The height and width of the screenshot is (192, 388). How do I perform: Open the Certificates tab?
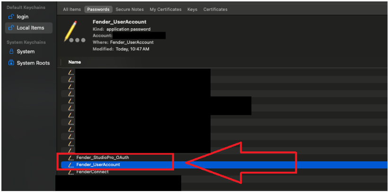coord(215,9)
